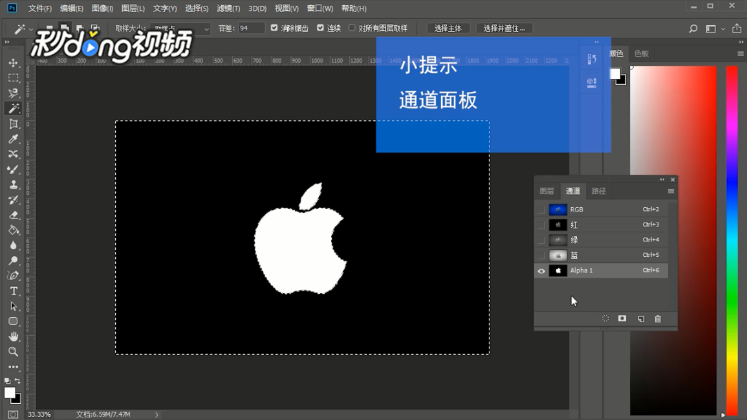
Task: Expand the toolbox double arrows
Action: coord(7,43)
